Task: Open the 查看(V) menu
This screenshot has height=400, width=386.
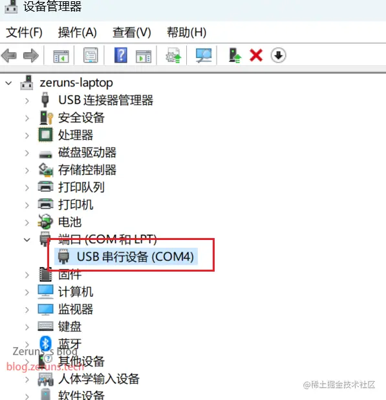Action: 132,32
